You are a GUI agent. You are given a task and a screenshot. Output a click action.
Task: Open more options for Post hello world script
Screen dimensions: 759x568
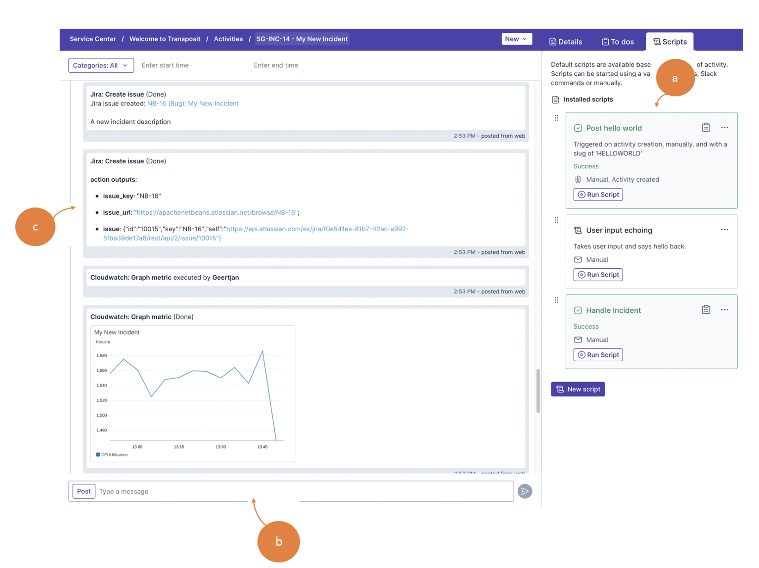pos(724,128)
